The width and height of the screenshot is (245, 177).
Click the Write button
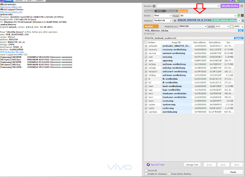pos(237,165)
